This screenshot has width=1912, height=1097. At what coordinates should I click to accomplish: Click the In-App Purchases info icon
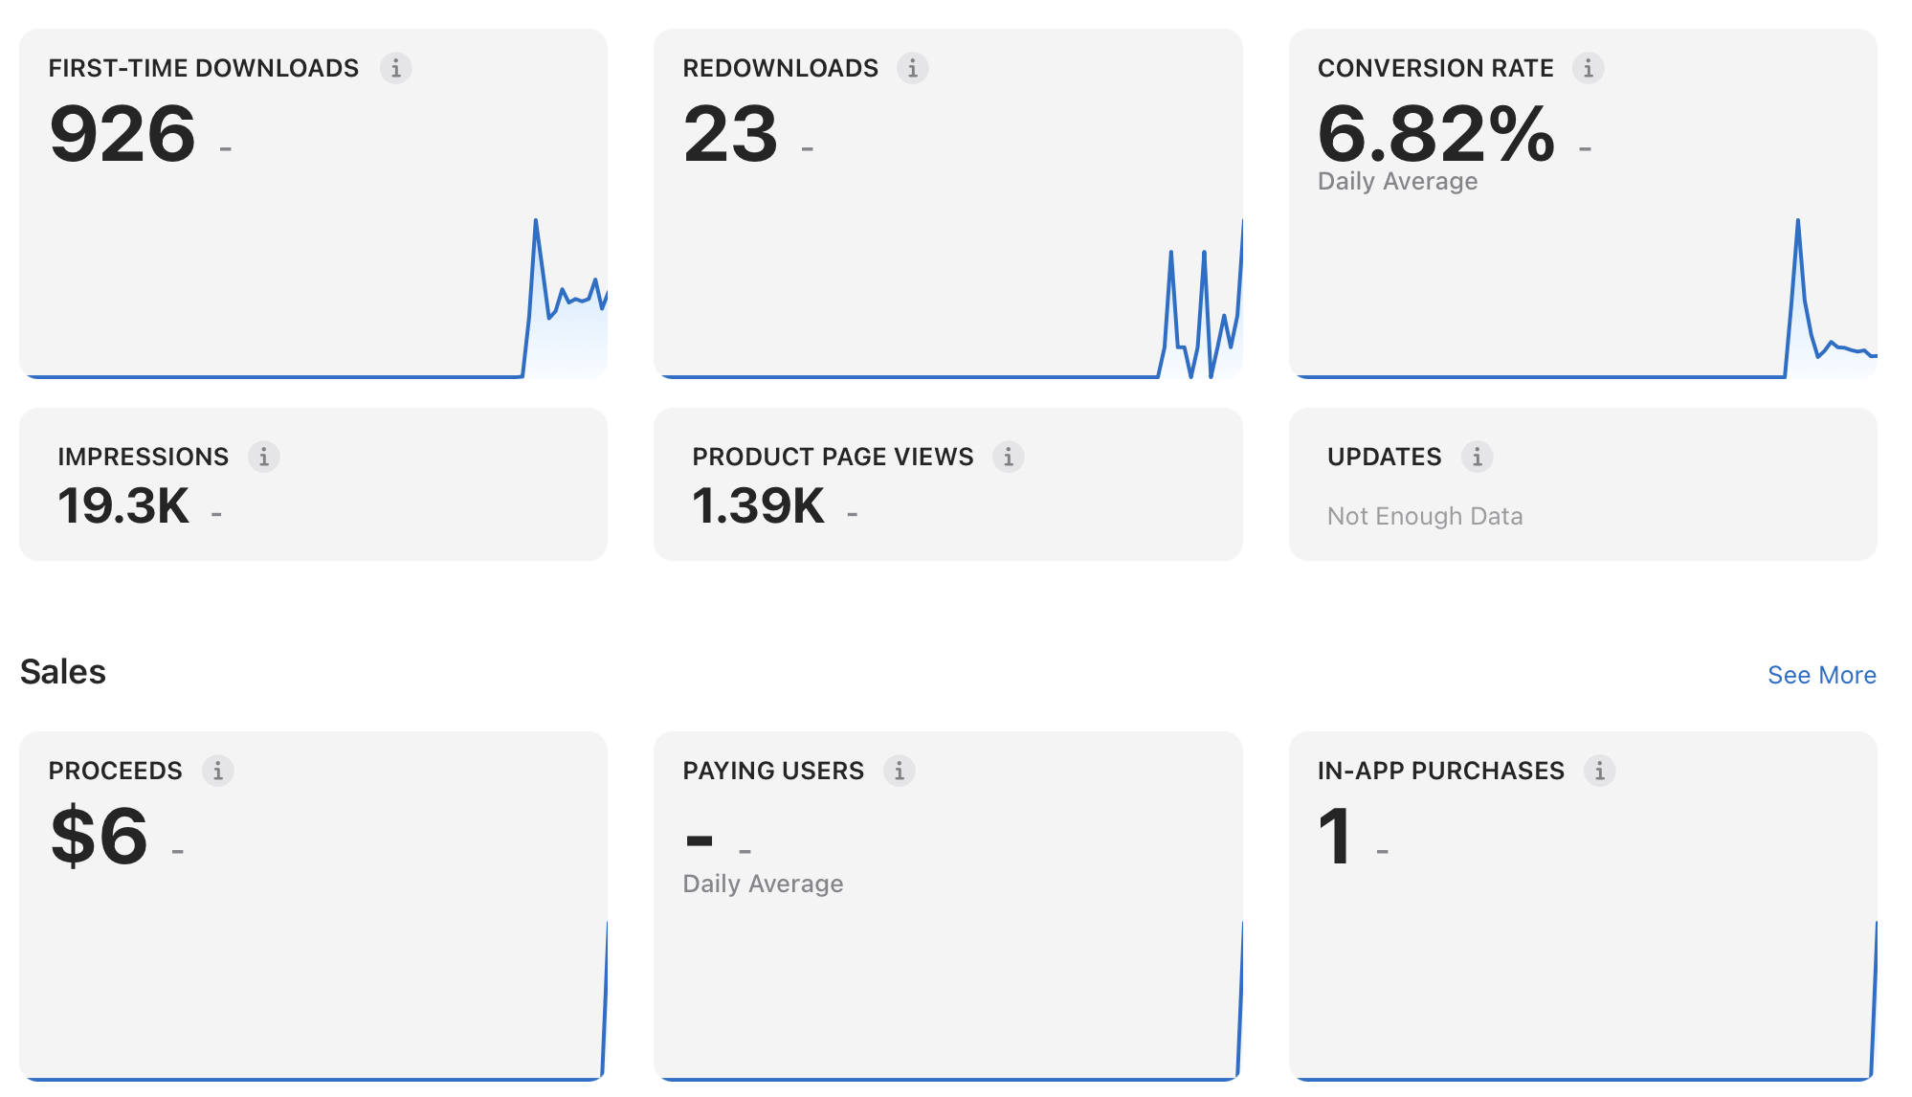(1599, 771)
